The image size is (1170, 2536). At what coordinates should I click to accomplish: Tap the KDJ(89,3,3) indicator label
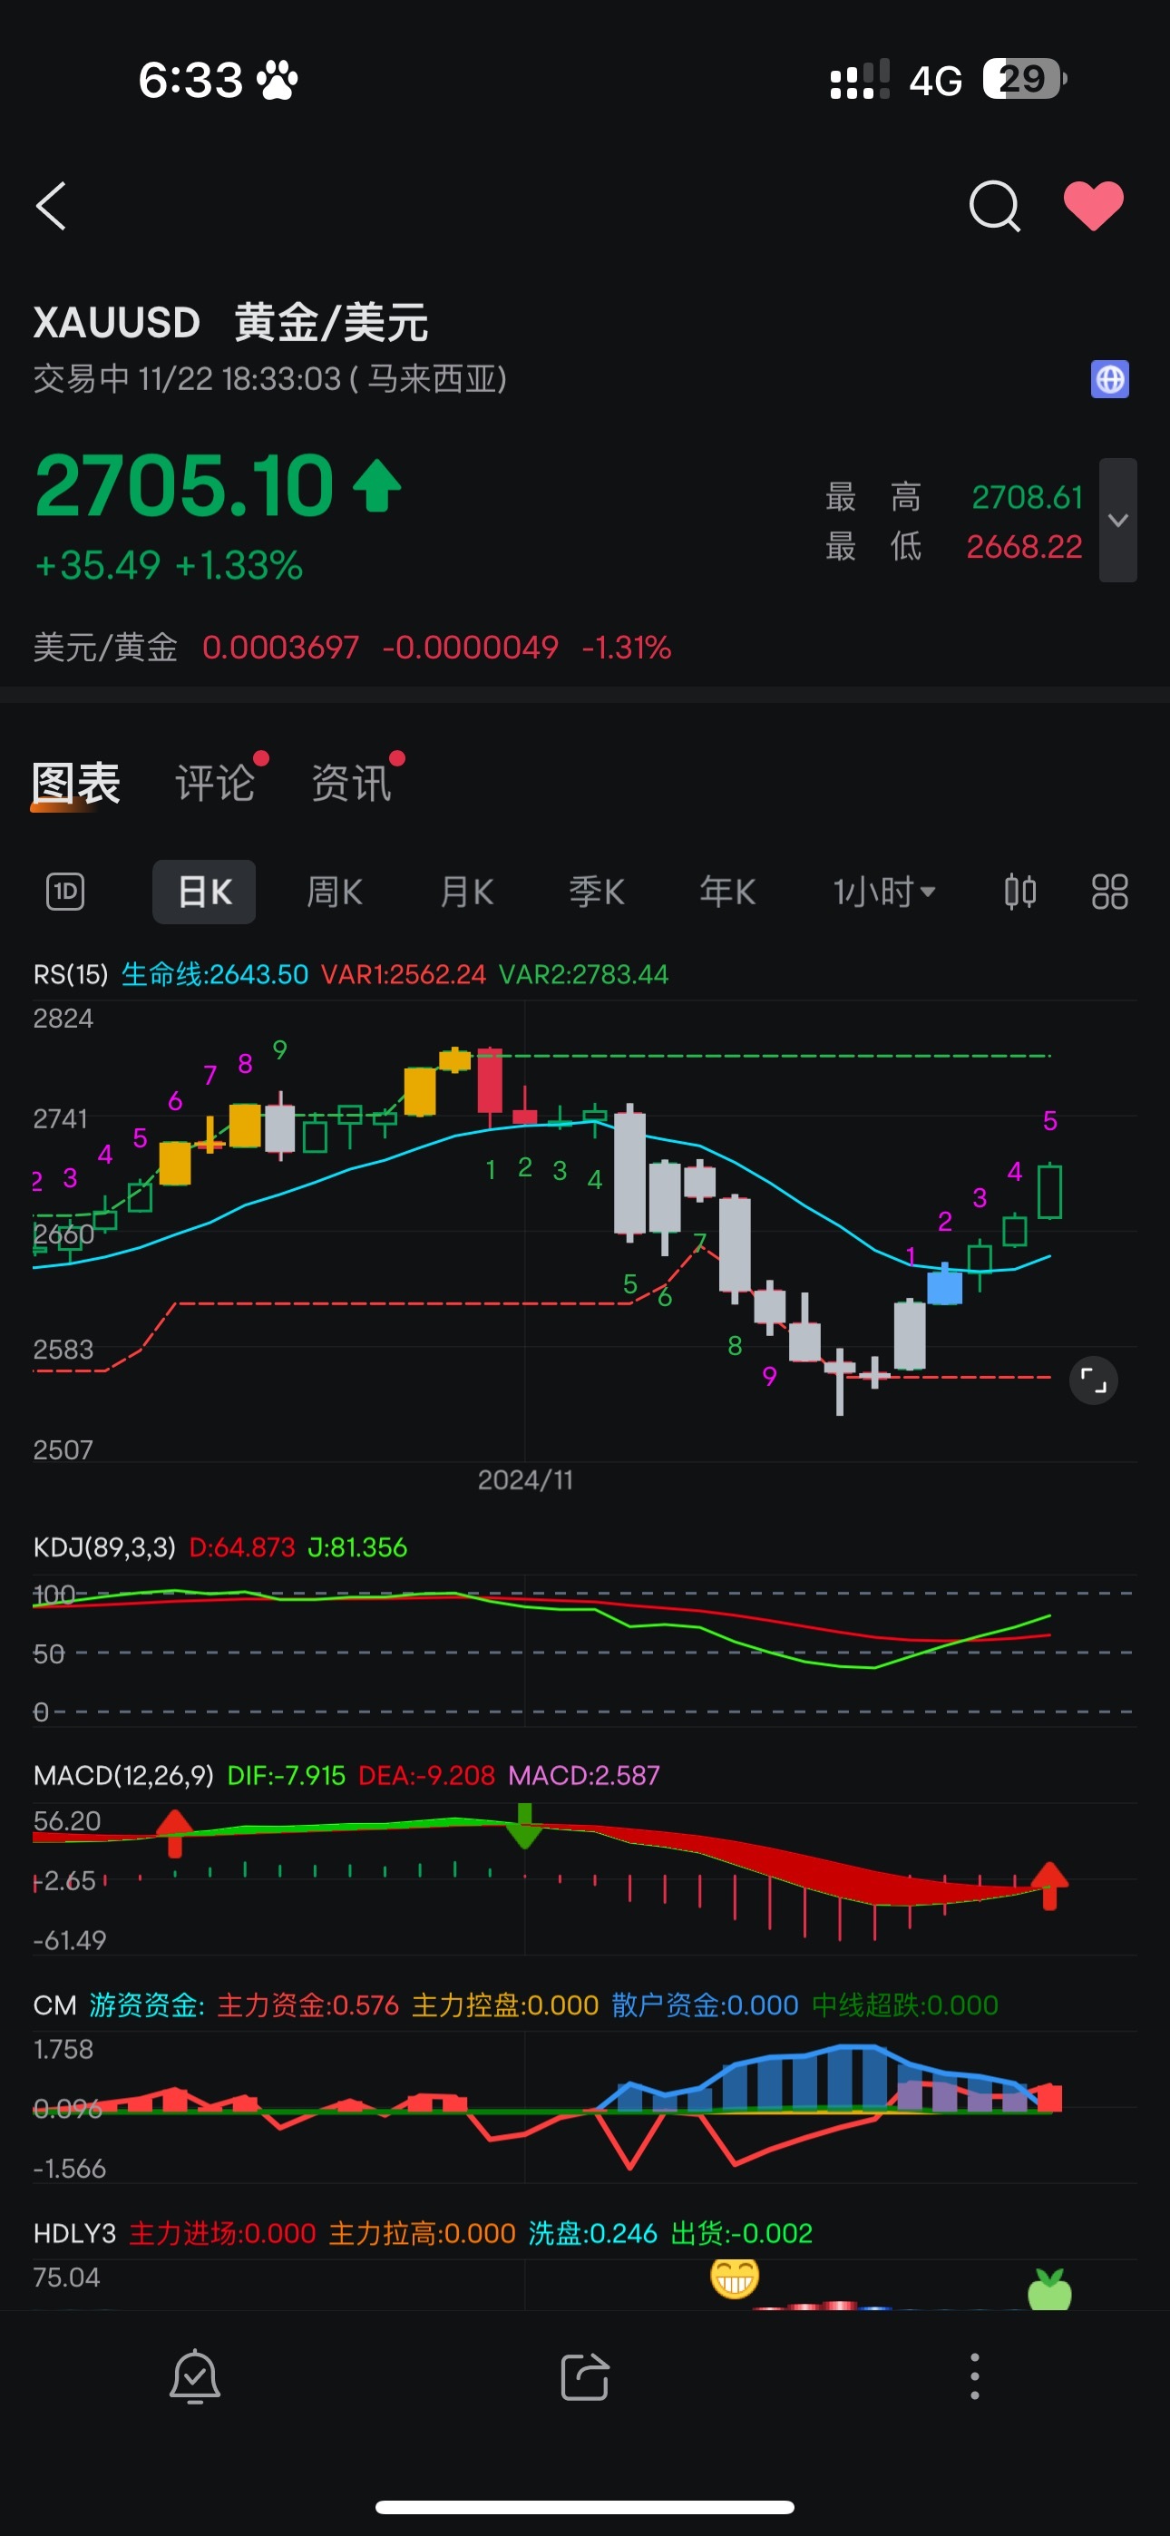click(104, 1547)
